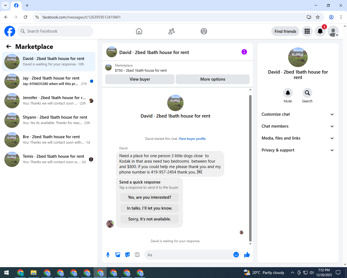This screenshot has height=278, width=347.
Task: Open the emoji picker in message box
Action: pyautogui.click(x=236, y=255)
